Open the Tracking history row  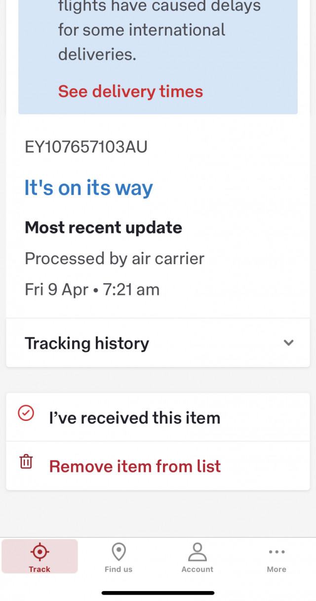(158, 343)
